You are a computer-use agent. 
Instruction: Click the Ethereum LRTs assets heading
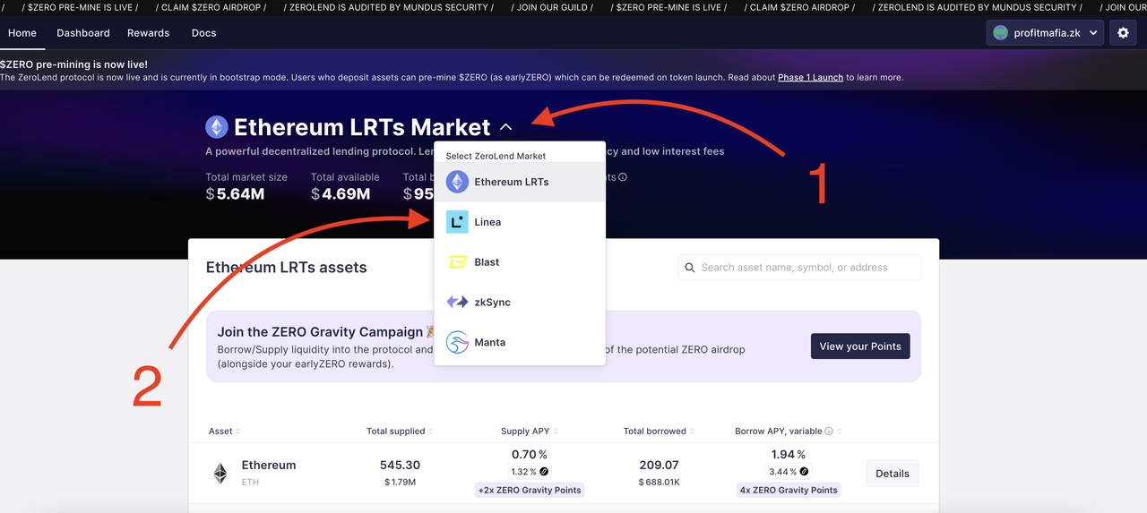(x=287, y=267)
